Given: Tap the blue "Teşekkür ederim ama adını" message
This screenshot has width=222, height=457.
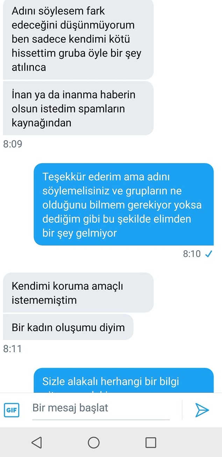Looking at the screenshot, I should [123, 204].
